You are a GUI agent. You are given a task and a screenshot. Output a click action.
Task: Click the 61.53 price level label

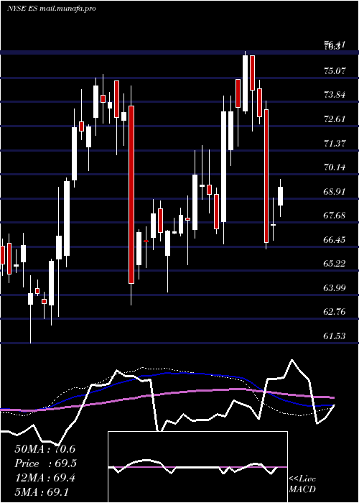pyautogui.click(x=335, y=336)
